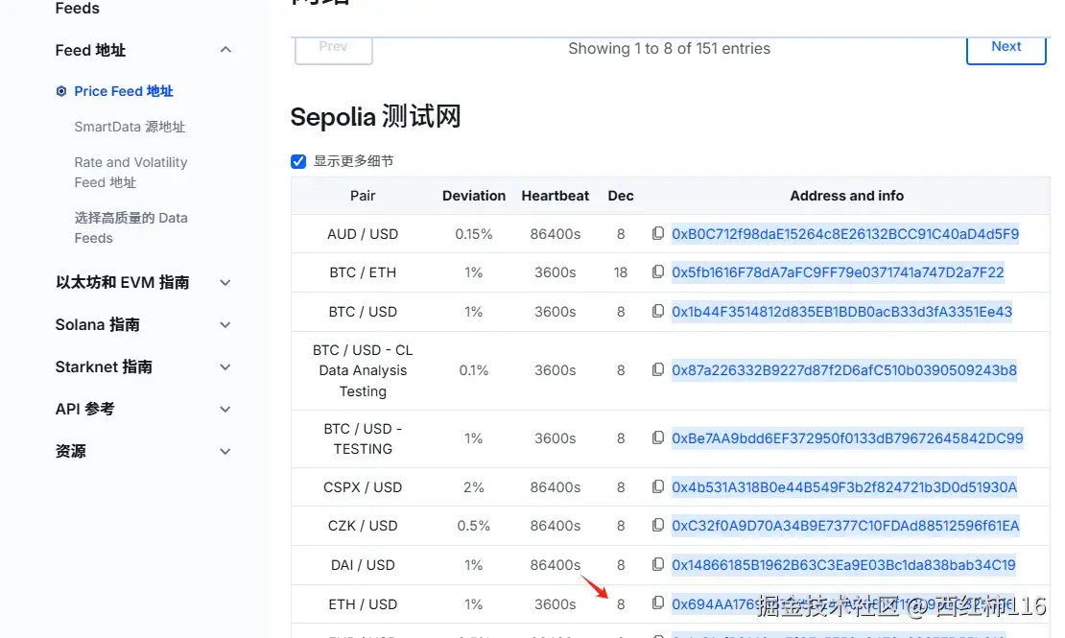Copy the BTC / USD feed address
Viewport: 1065px width, 638px height.
[x=658, y=312]
